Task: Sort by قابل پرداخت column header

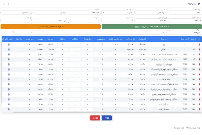Action: pos(142,39)
